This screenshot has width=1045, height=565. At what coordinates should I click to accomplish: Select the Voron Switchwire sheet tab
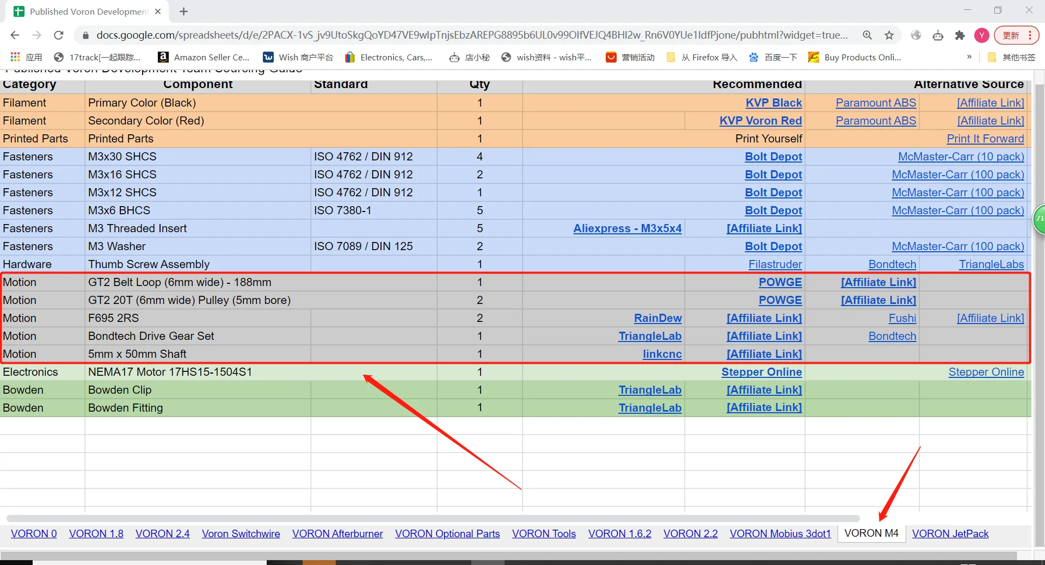point(241,533)
